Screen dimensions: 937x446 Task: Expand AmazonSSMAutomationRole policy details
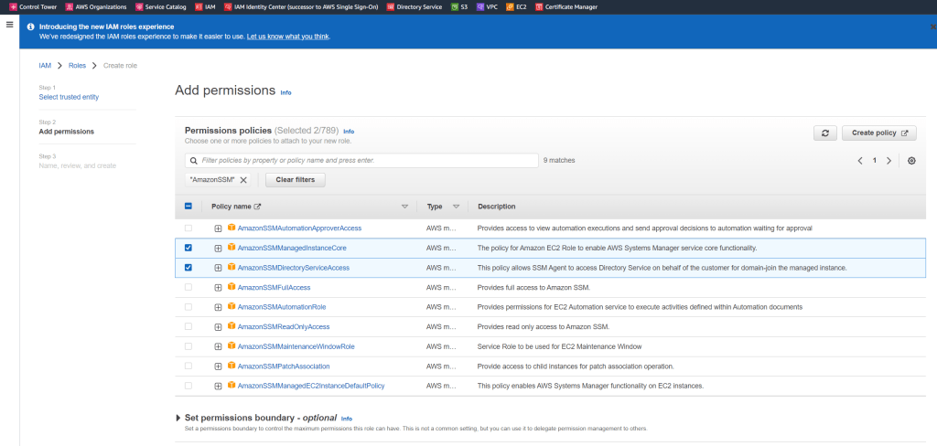218,307
